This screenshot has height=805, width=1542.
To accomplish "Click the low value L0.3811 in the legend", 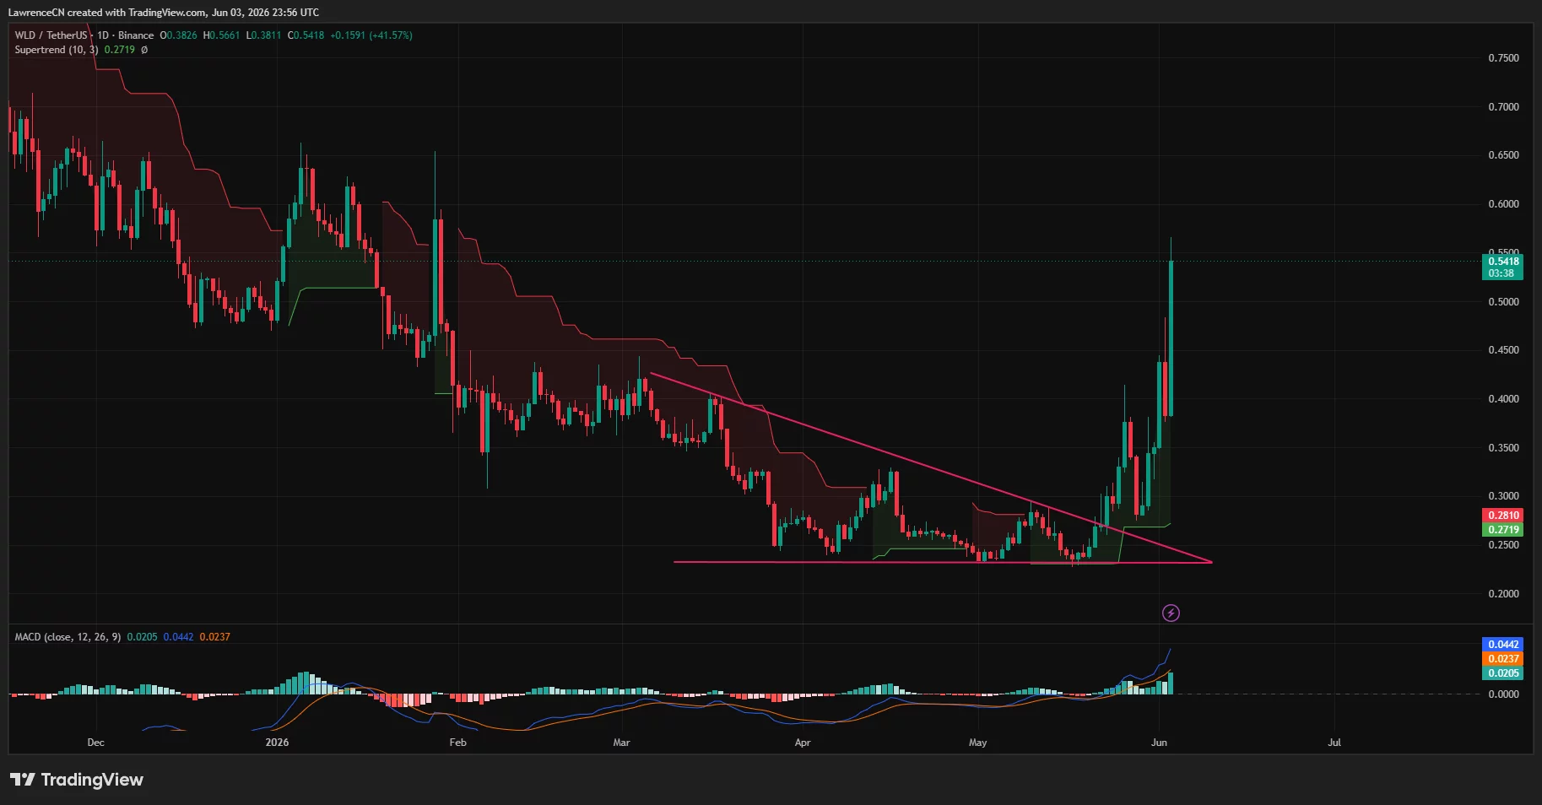I will pyautogui.click(x=263, y=35).
